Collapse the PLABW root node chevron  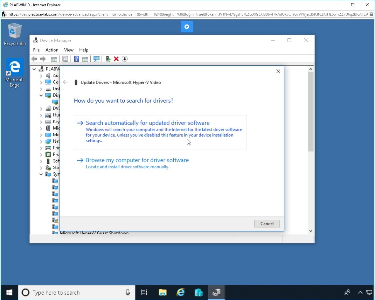tap(34, 69)
